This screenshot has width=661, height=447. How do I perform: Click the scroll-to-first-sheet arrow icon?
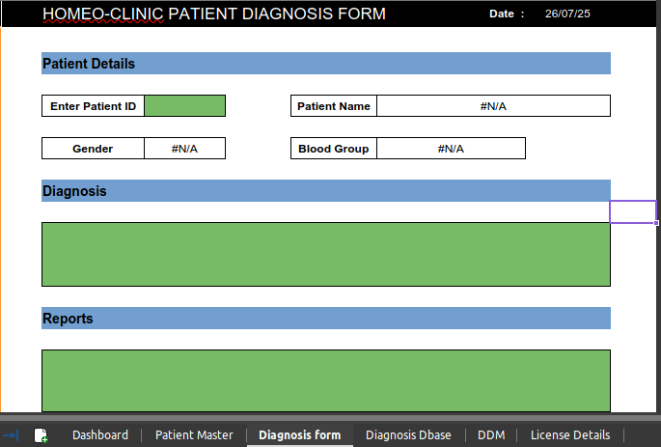[x=12, y=435]
